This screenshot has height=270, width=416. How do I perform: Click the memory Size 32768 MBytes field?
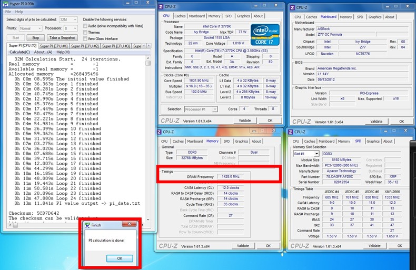click(x=192, y=158)
